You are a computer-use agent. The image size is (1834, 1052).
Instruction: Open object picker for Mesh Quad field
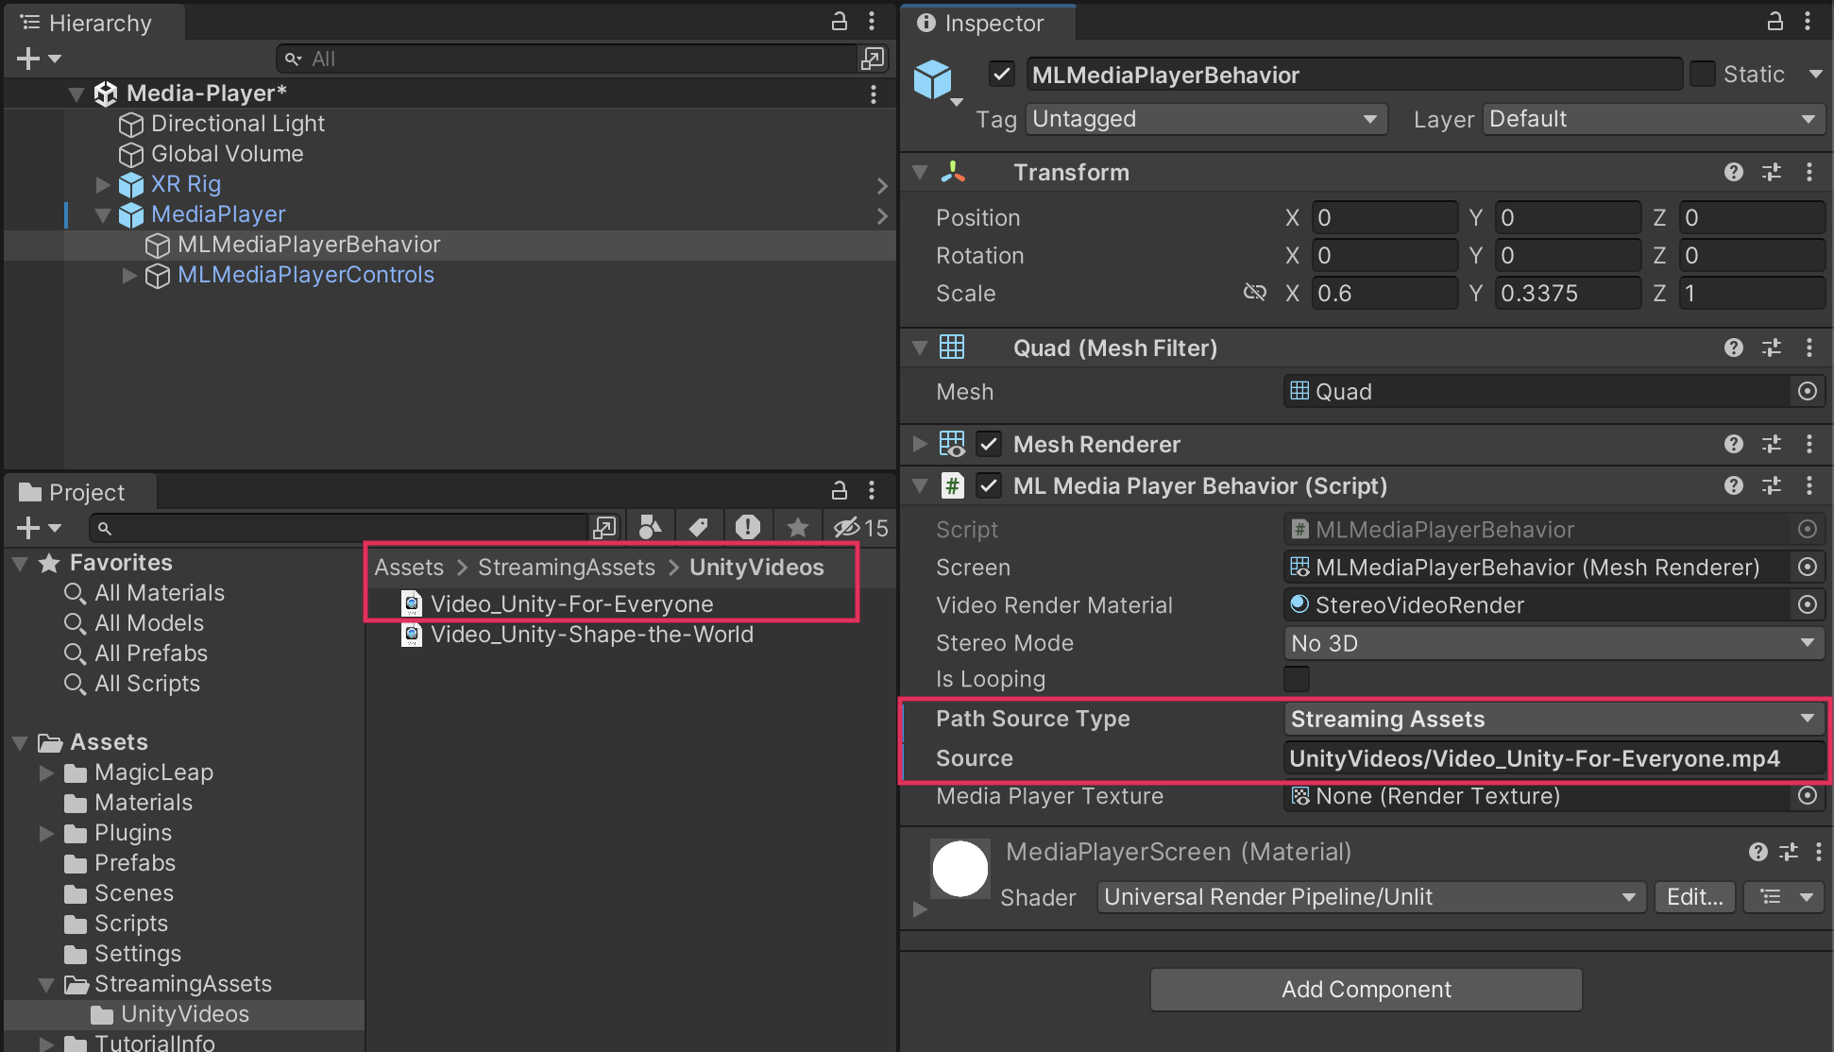coord(1807,391)
